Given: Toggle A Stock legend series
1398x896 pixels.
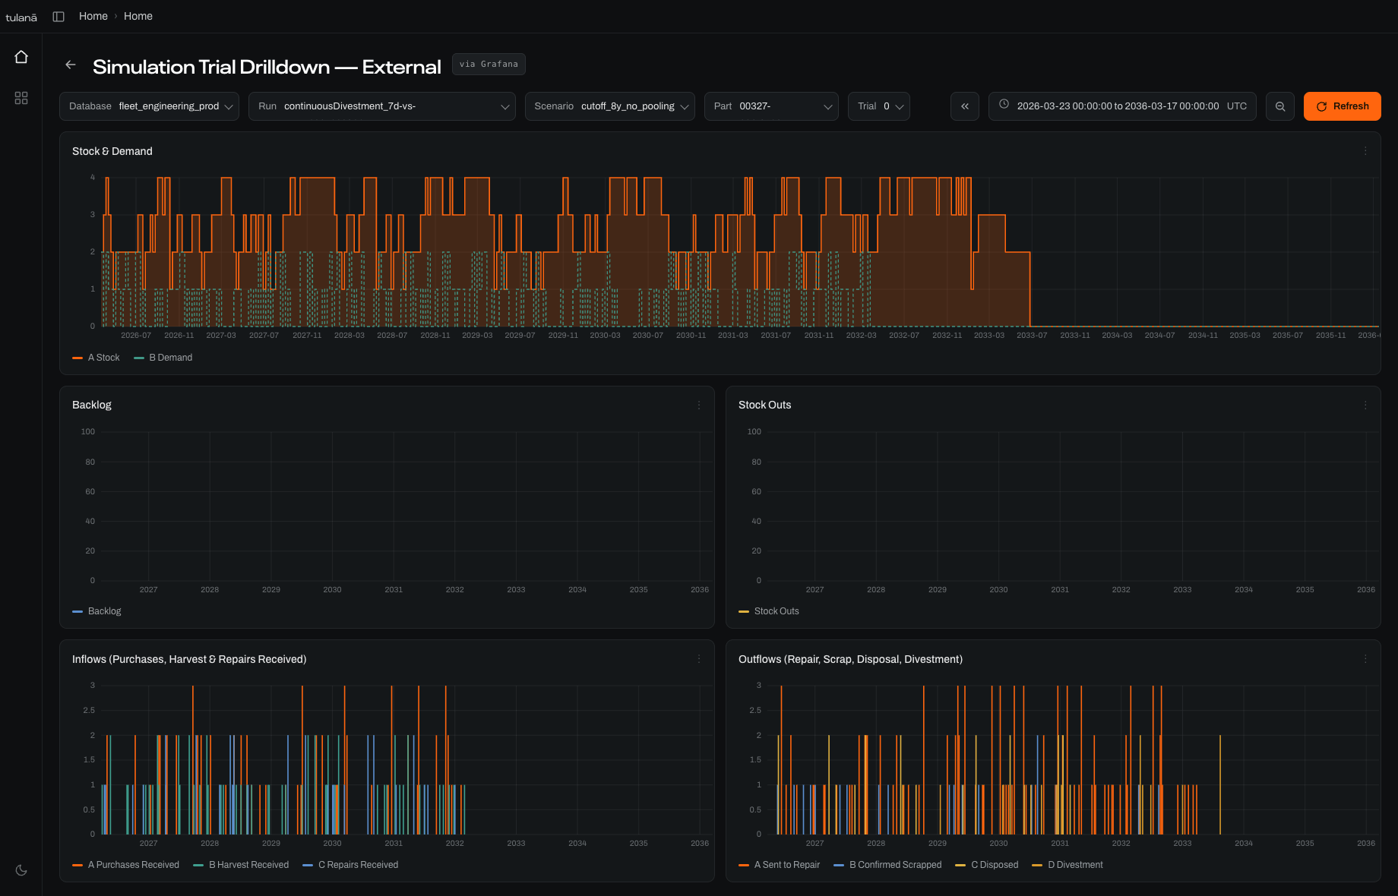Looking at the screenshot, I should tap(96, 358).
